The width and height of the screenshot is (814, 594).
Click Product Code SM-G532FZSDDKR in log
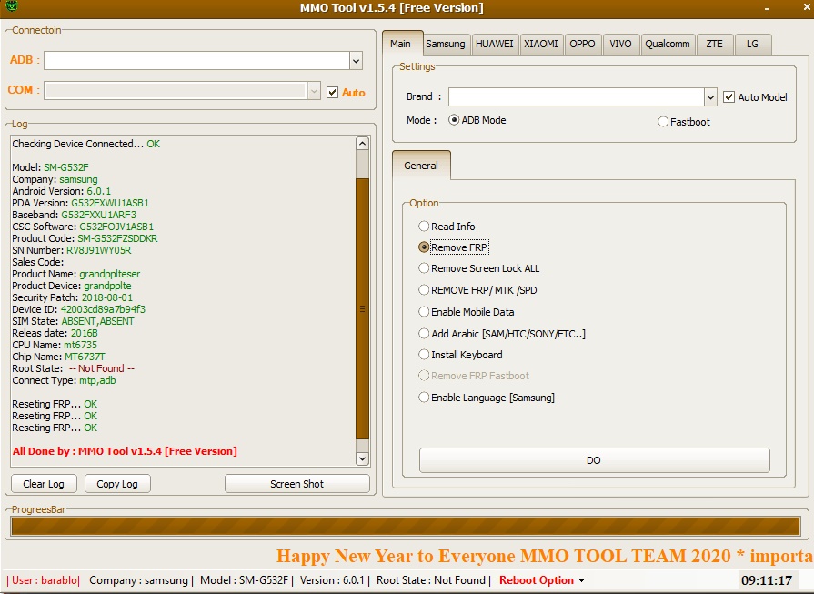[117, 238]
